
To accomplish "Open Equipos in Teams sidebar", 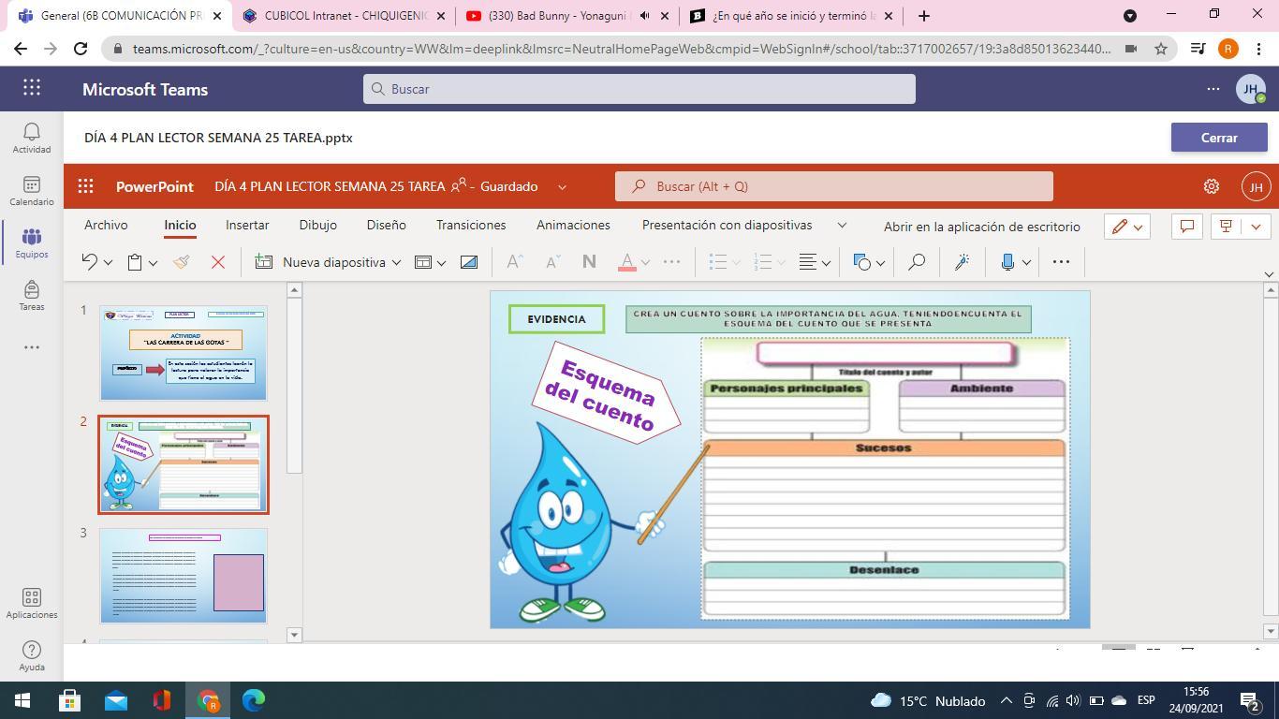I will point(32,243).
